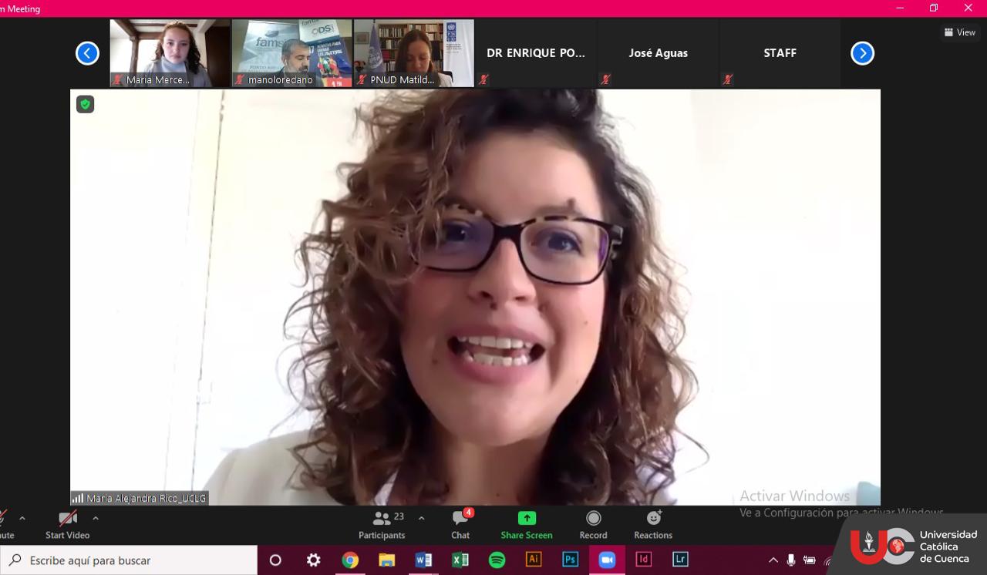
Task: Open the green encryption shield info
Action: tap(85, 104)
